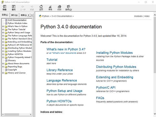Expand Python HOWTOs folder in contents tree
156x117 pixels.
click(x=3, y=54)
